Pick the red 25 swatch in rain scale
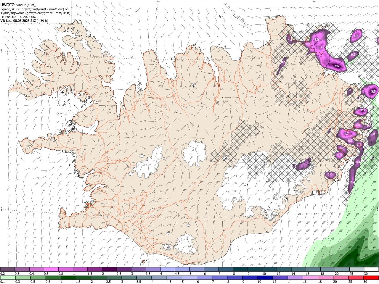379x284 pixels. click(356, 278)
